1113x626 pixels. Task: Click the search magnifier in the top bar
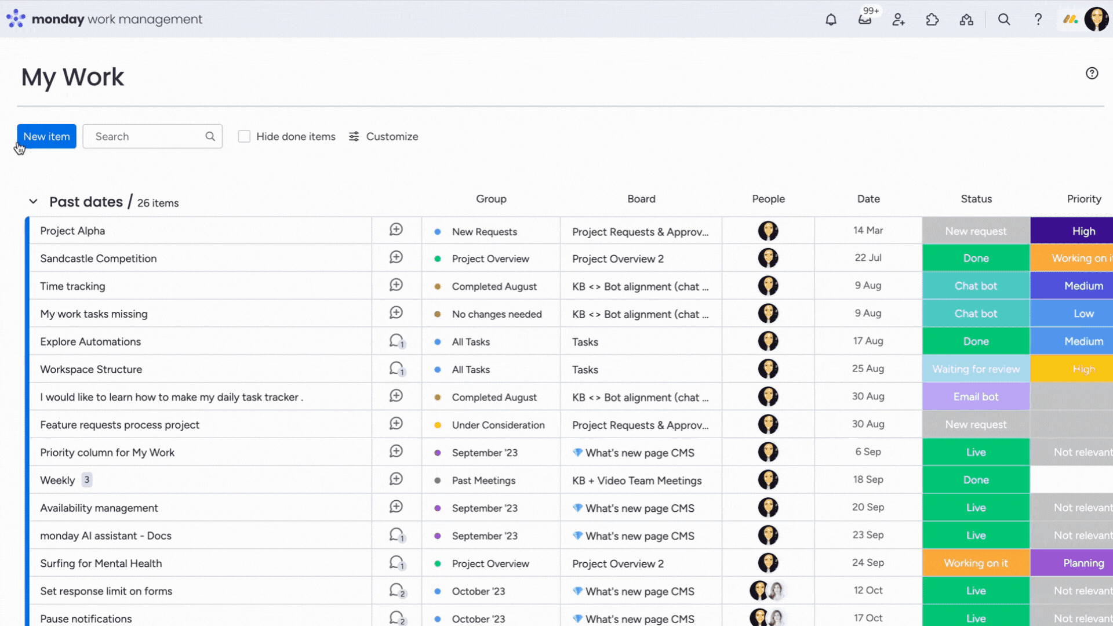click(1004, 19)
